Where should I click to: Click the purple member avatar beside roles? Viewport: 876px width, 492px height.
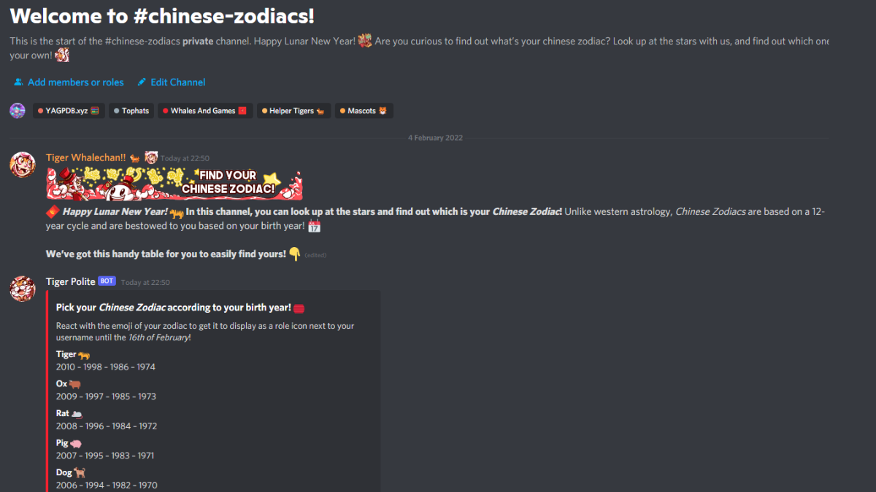pyautogui.click(x=18, y=111)
